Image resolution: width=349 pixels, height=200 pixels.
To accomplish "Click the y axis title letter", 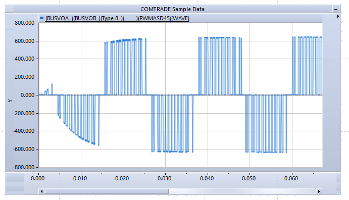I will point(10,101).
